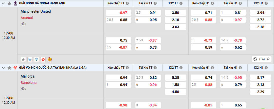This screenshot has width=274, height=109.
Task: Select first-half over 1-1.5 odds -0.78
Action: (233, 40)
